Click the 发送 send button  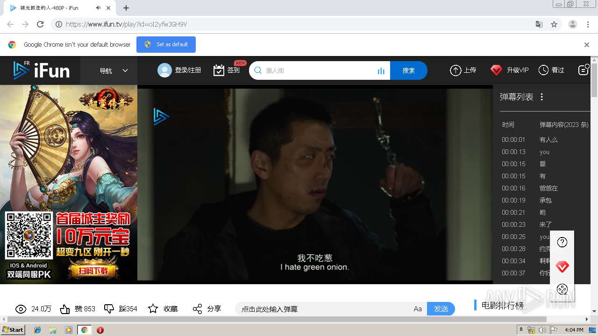[441, 309]
